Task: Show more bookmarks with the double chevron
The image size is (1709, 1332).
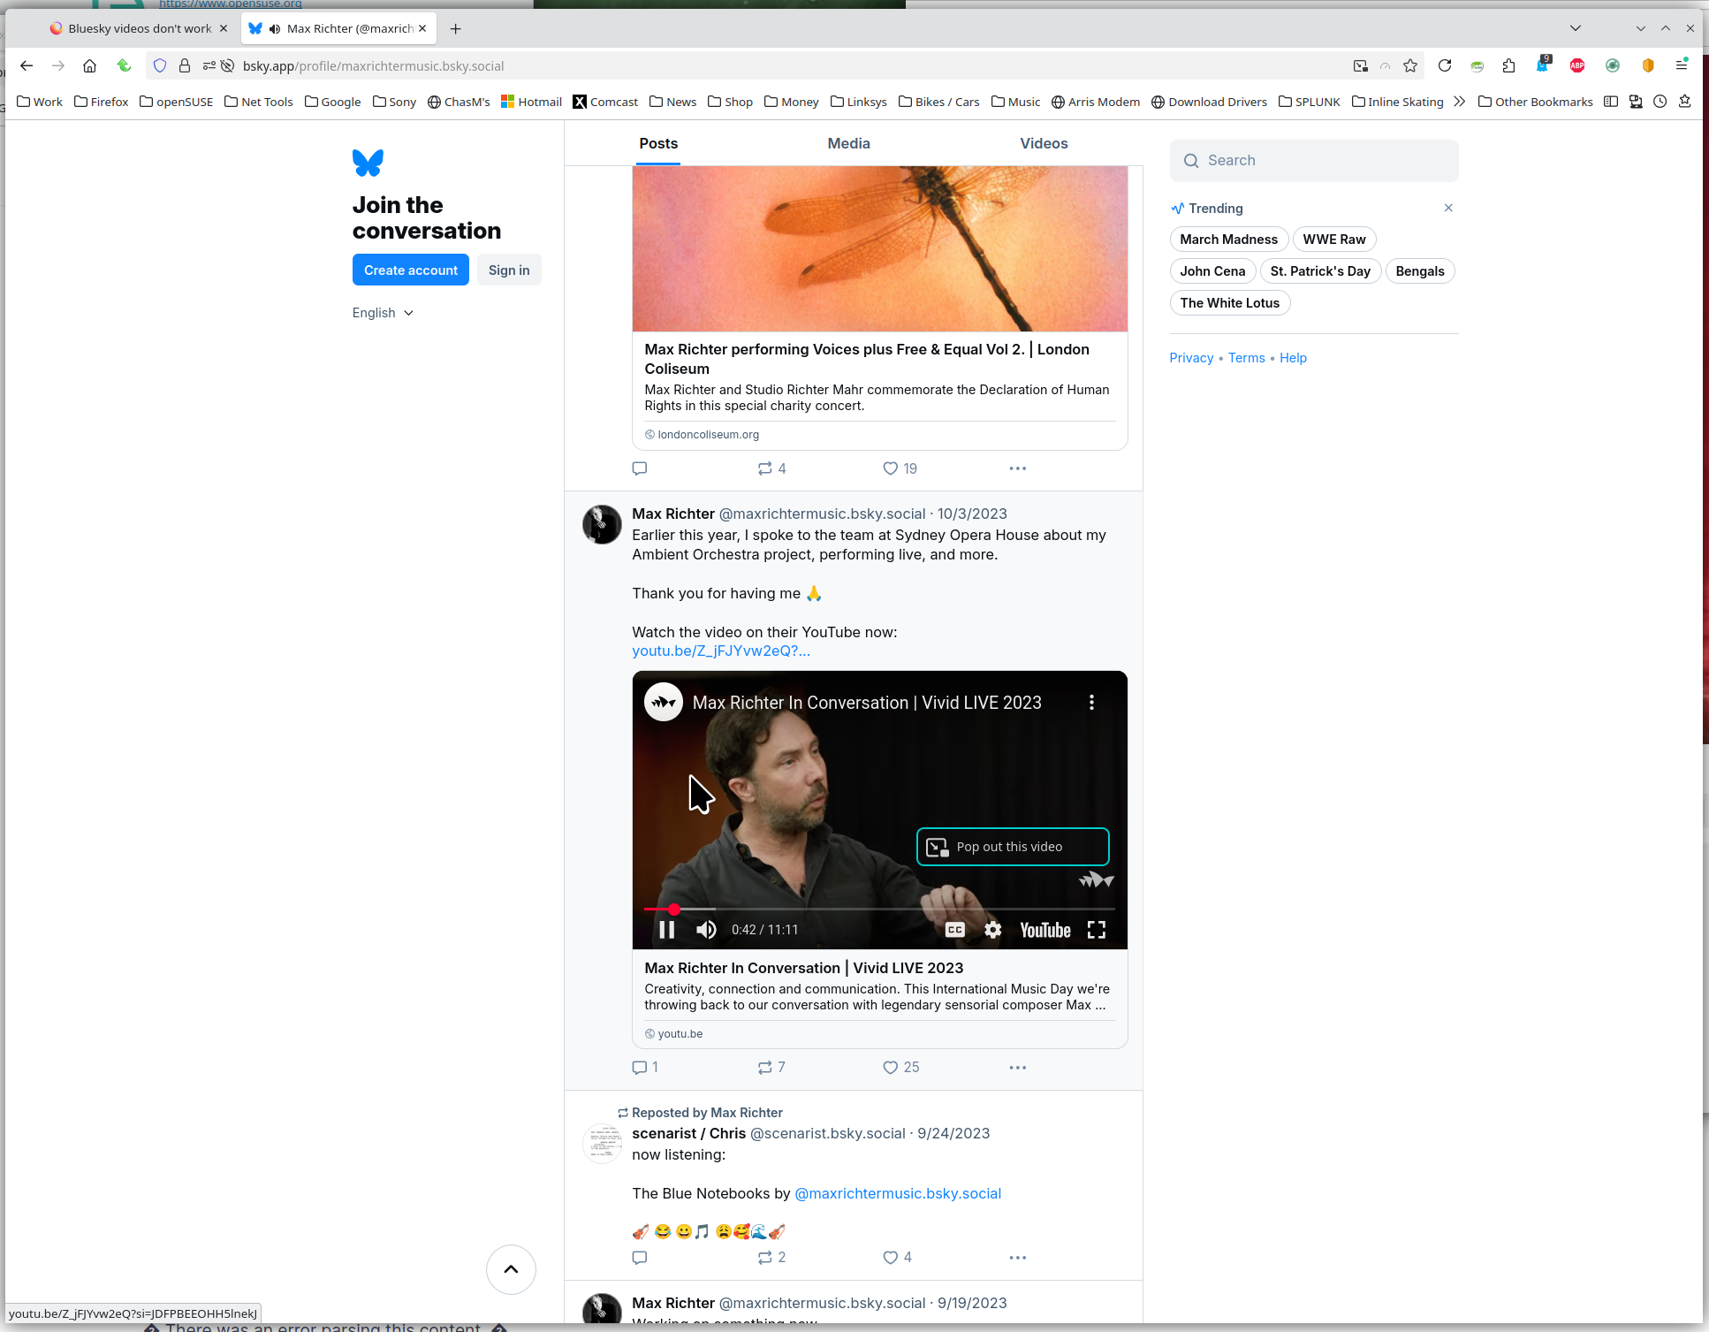Action: 1460,102
